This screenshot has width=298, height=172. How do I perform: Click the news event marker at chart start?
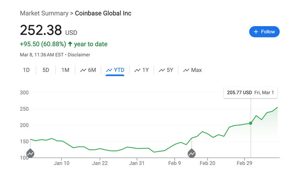pos(30,153)
